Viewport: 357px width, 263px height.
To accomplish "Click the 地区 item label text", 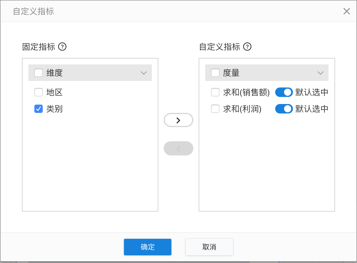I will pos(55,92).
